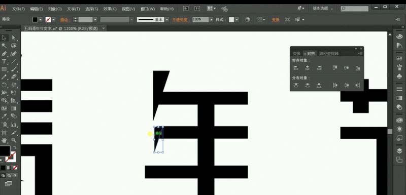Open the 文件(F) menu
The height and width of the screenshot is (195, 406).
point(18,9)
